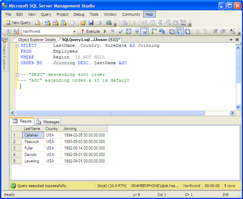Click editor vertical scrollbar down arrow

coord(238,107)
